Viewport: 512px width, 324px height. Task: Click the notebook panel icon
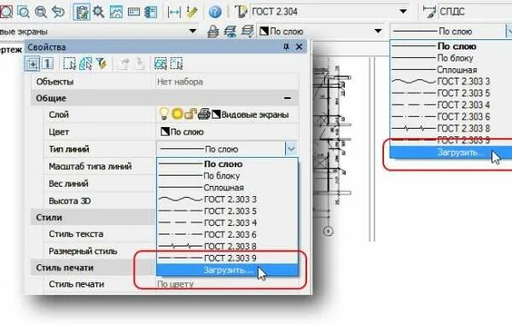tap(150, 12)
